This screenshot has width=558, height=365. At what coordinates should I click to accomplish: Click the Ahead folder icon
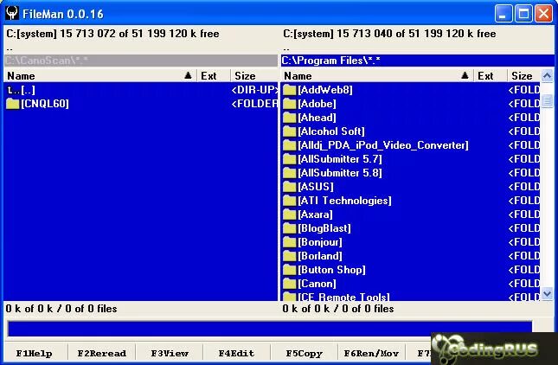coord(289,118)
